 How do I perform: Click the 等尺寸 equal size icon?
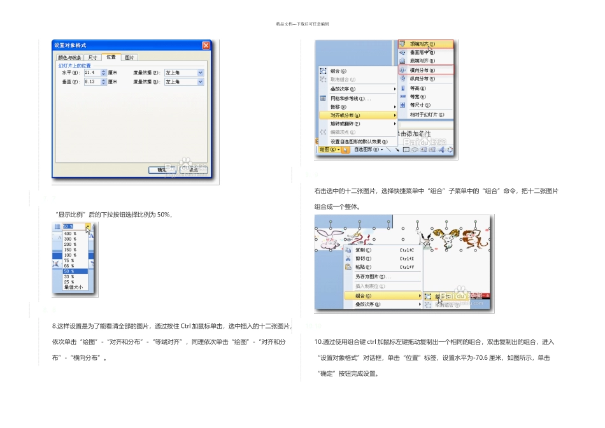(x=402, y=105)
